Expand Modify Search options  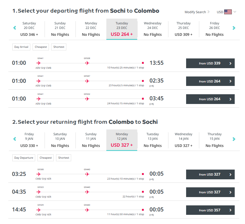click(x=197, y=12)
